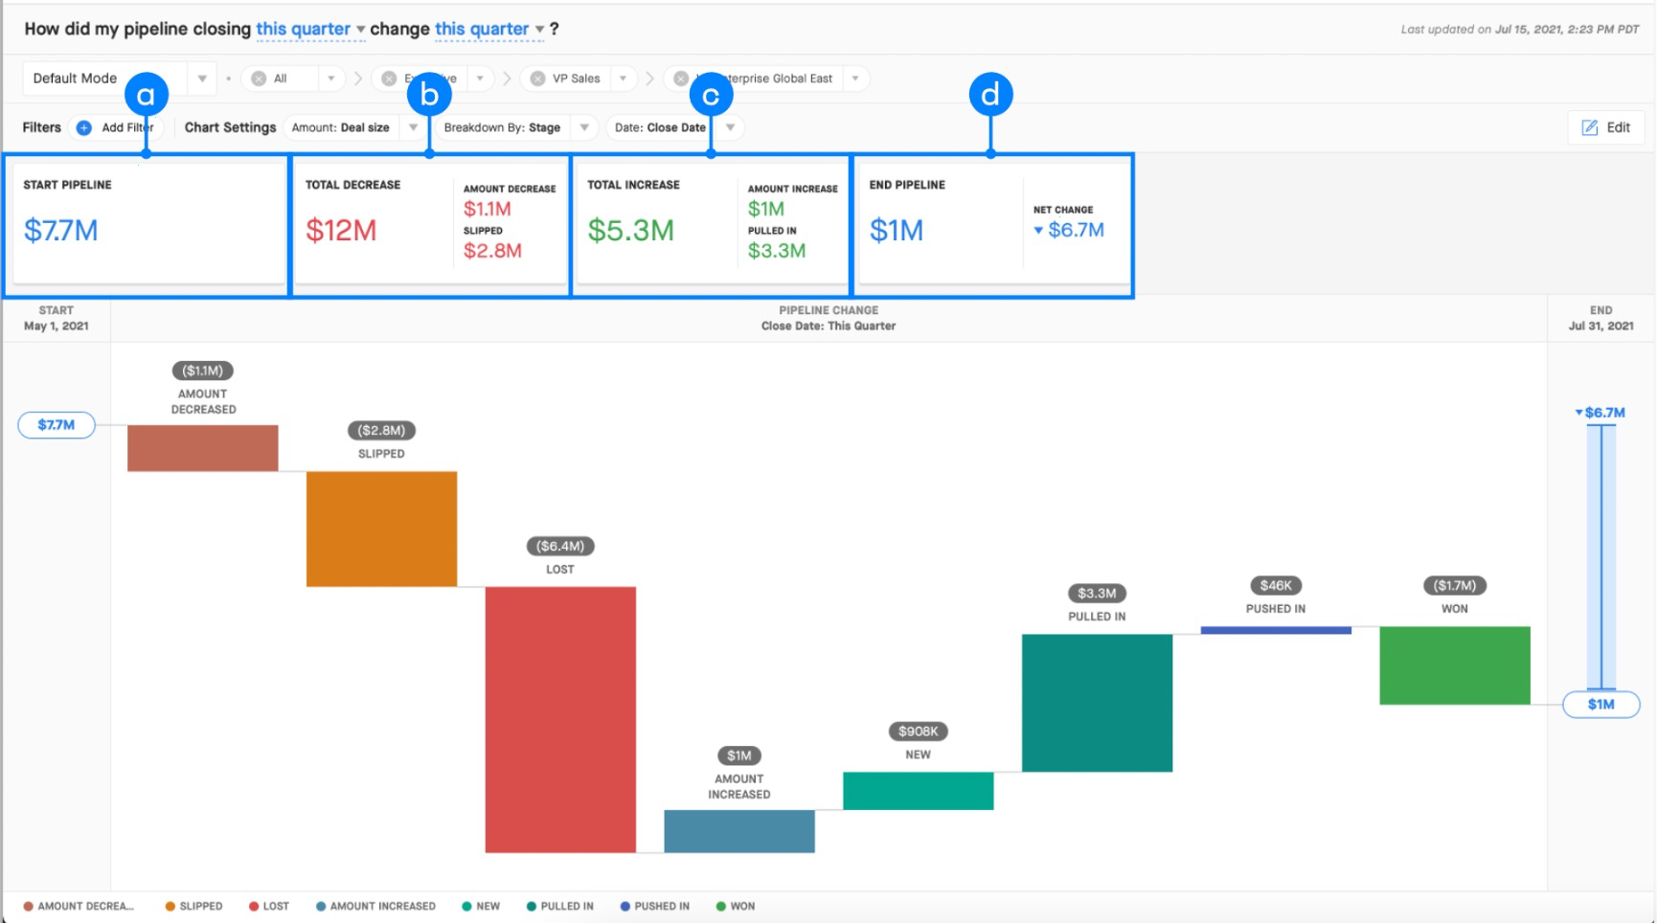Click the orange Slipped waterfall bar

pyautogui.click(x=381, y=529)
